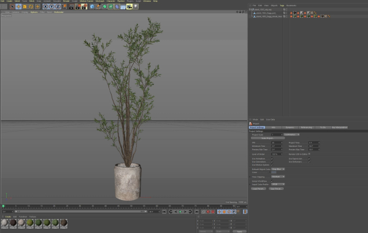
Task: Click the last-used tool cross icon
Action: (37, 7)
